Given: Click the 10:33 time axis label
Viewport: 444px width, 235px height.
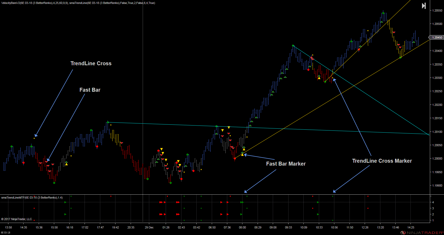Looking at the screenshot, I should pos(319,227).
